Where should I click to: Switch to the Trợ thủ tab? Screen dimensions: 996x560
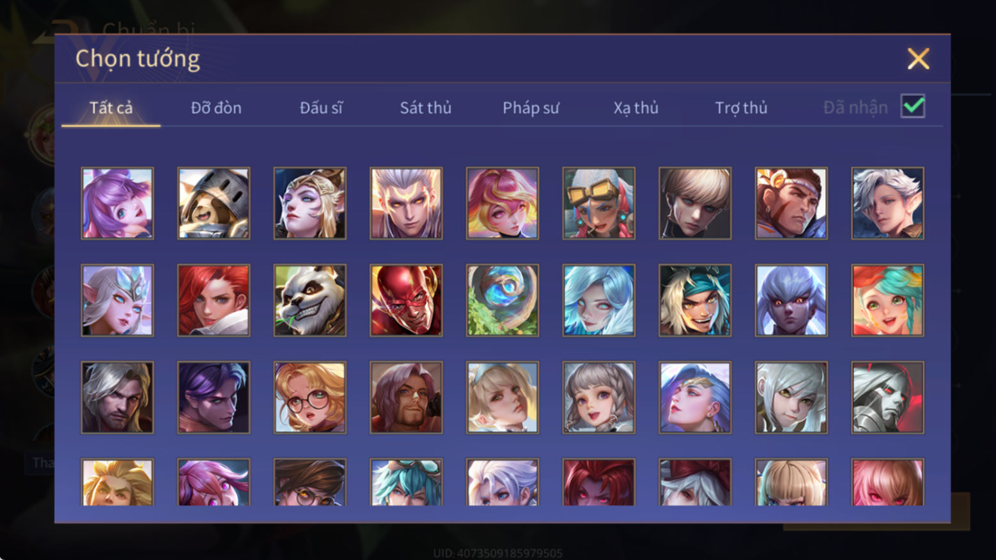pyautogui.click(x=741, y=108)
